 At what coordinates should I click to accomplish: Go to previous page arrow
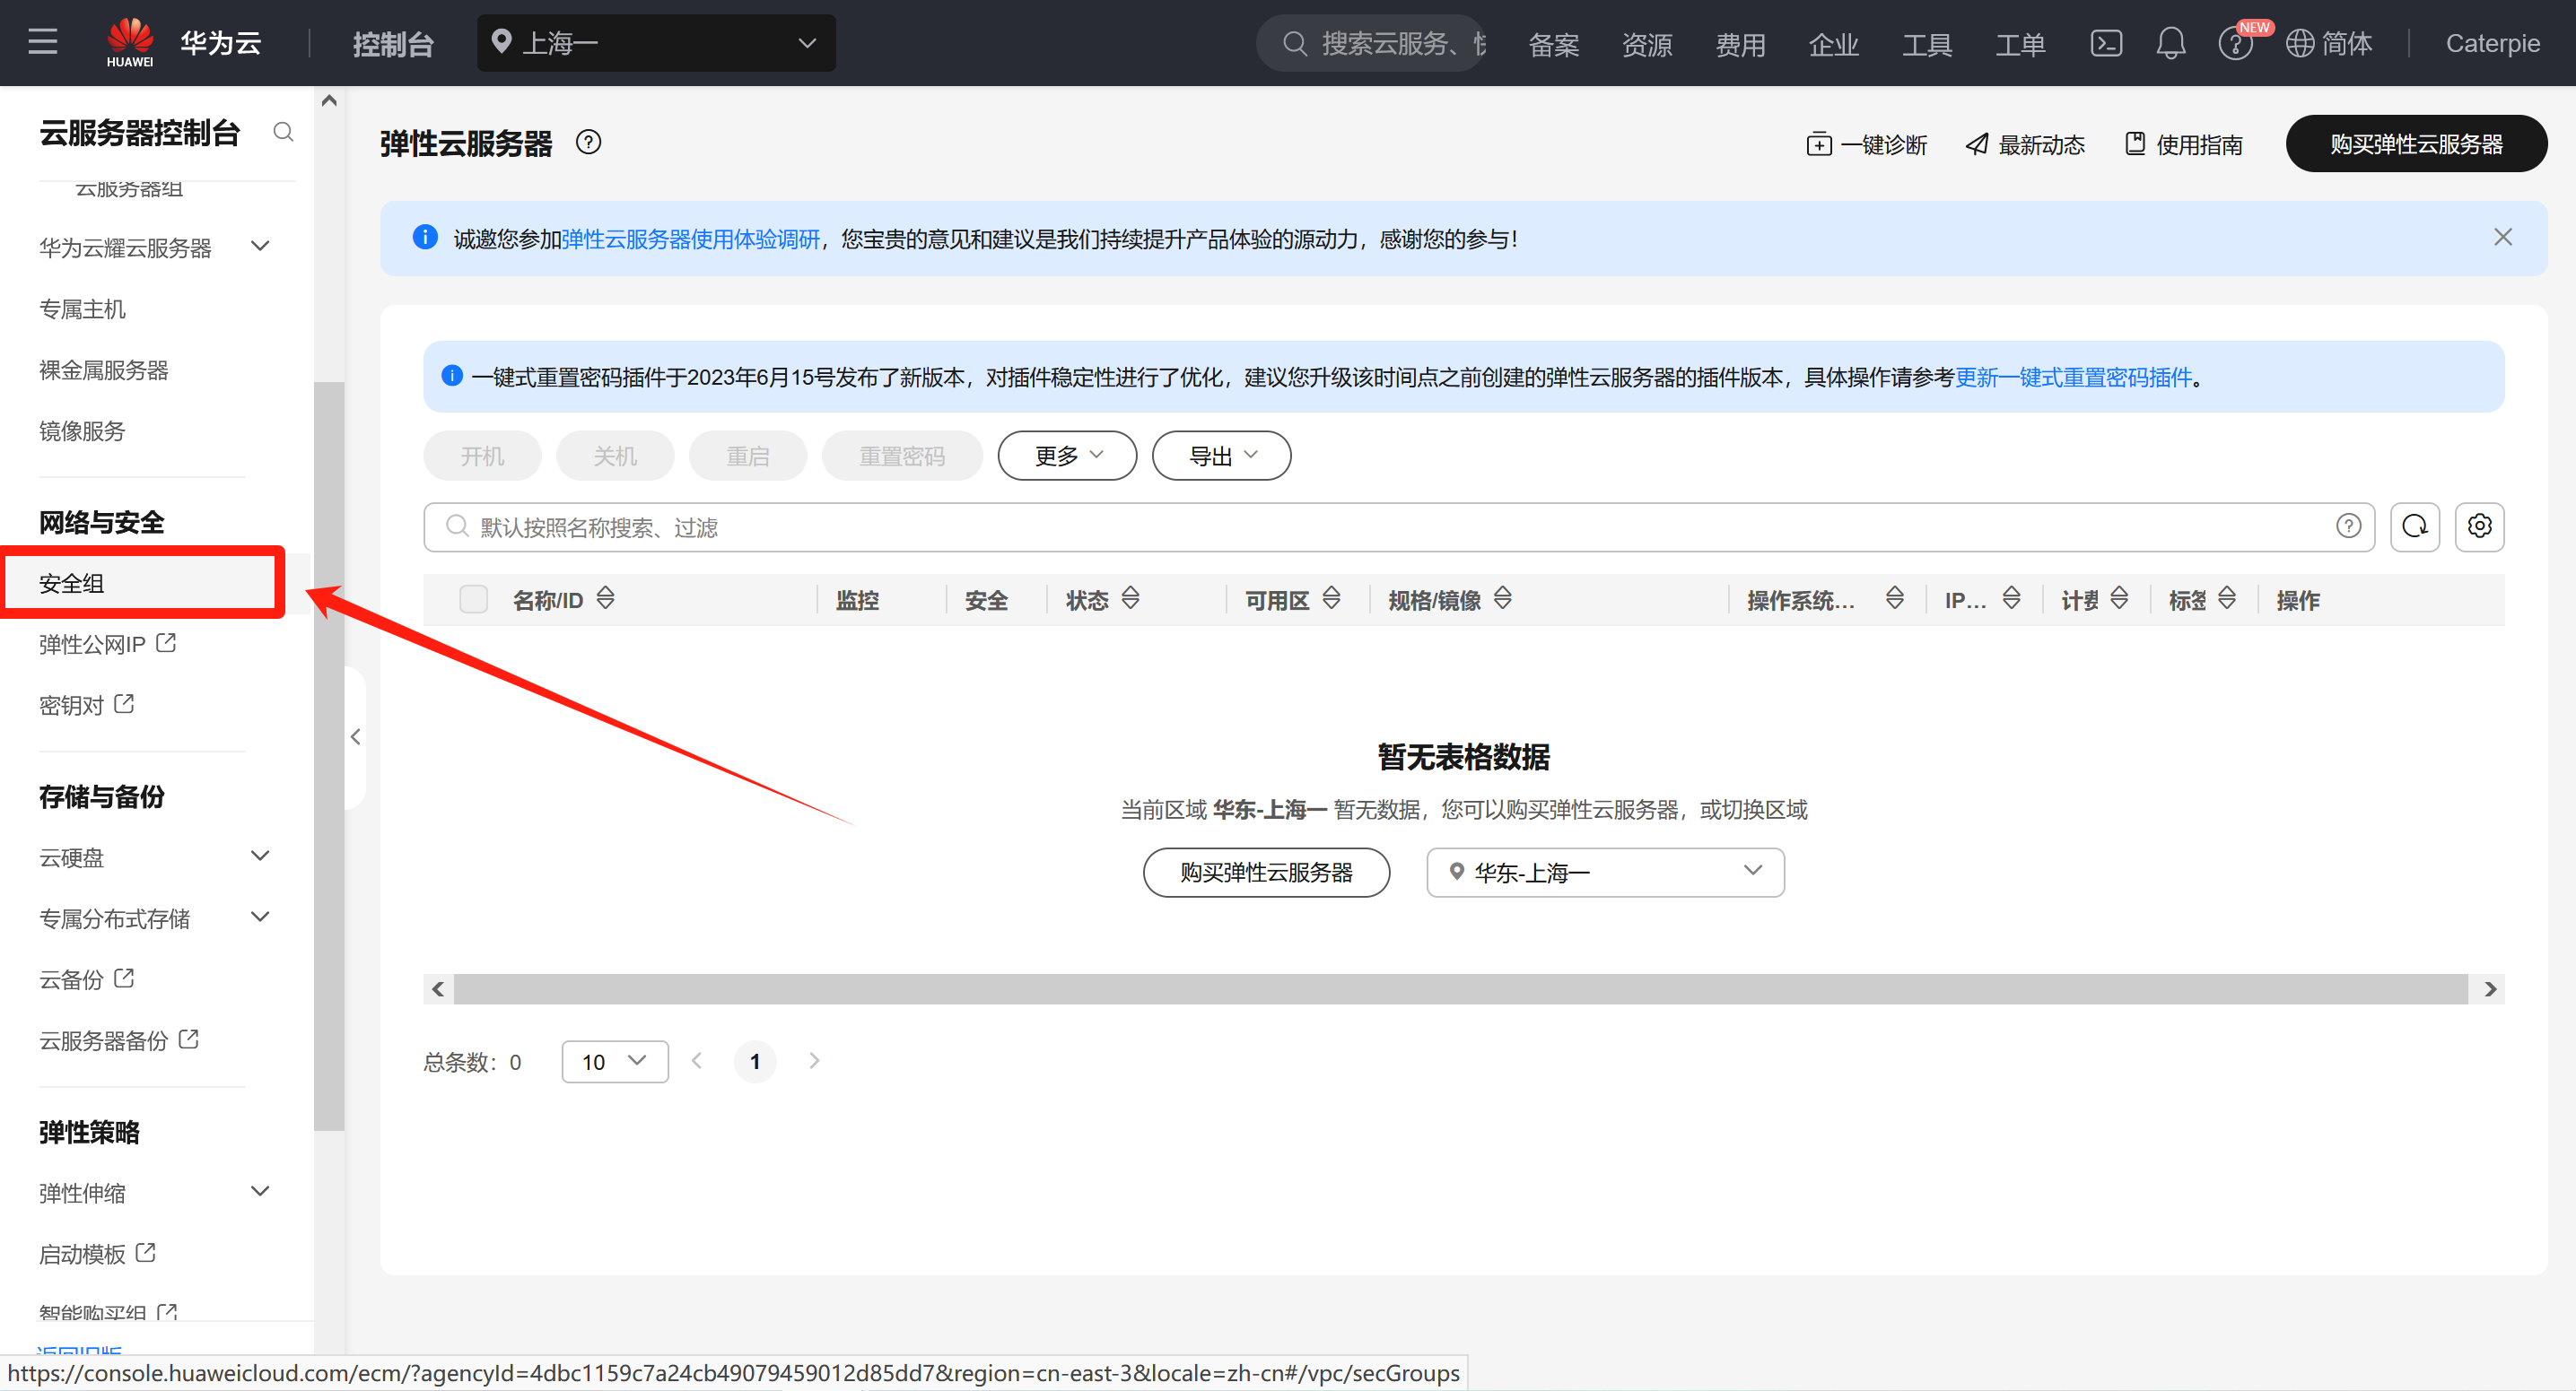point(697,1060)
